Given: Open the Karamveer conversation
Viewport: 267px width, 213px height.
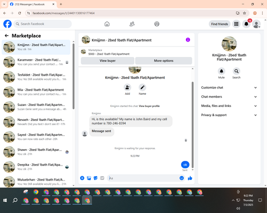Looking at the screenshot, I should [36, 62].
